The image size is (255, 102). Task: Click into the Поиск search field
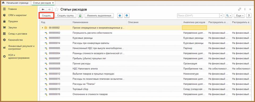point(198,16)
